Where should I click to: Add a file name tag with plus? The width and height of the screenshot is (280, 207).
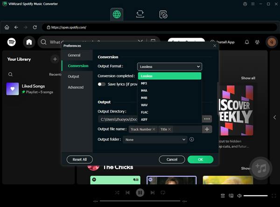(x=207, y=129)
